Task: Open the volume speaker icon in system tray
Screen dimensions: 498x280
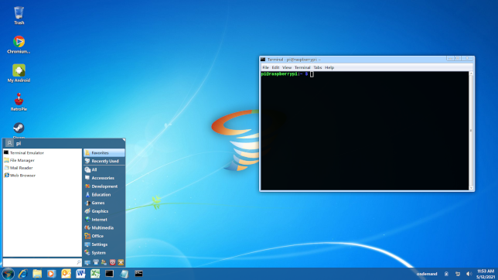Action: click(x=469, y=274)
